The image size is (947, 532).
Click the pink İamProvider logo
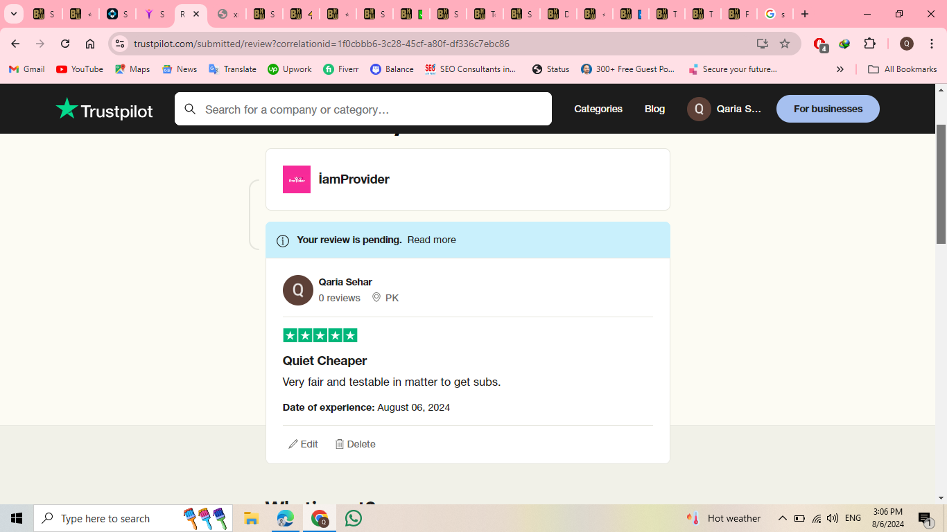tap(297, 179)
